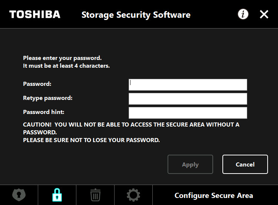Click the "Please enter your password" instruction
The width and height of the screenshot is (278, 205).
click(62, 58)
